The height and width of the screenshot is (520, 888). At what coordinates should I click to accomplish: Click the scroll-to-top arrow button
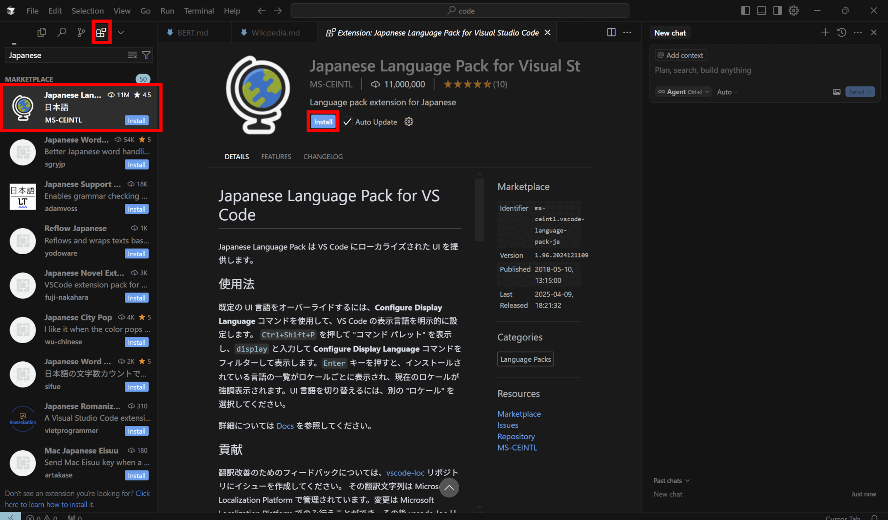click(449, 488)
